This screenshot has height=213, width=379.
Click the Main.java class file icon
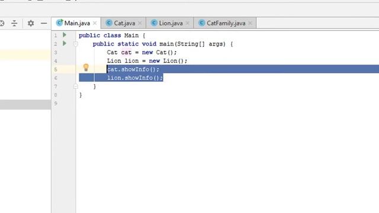click(59, 22)
